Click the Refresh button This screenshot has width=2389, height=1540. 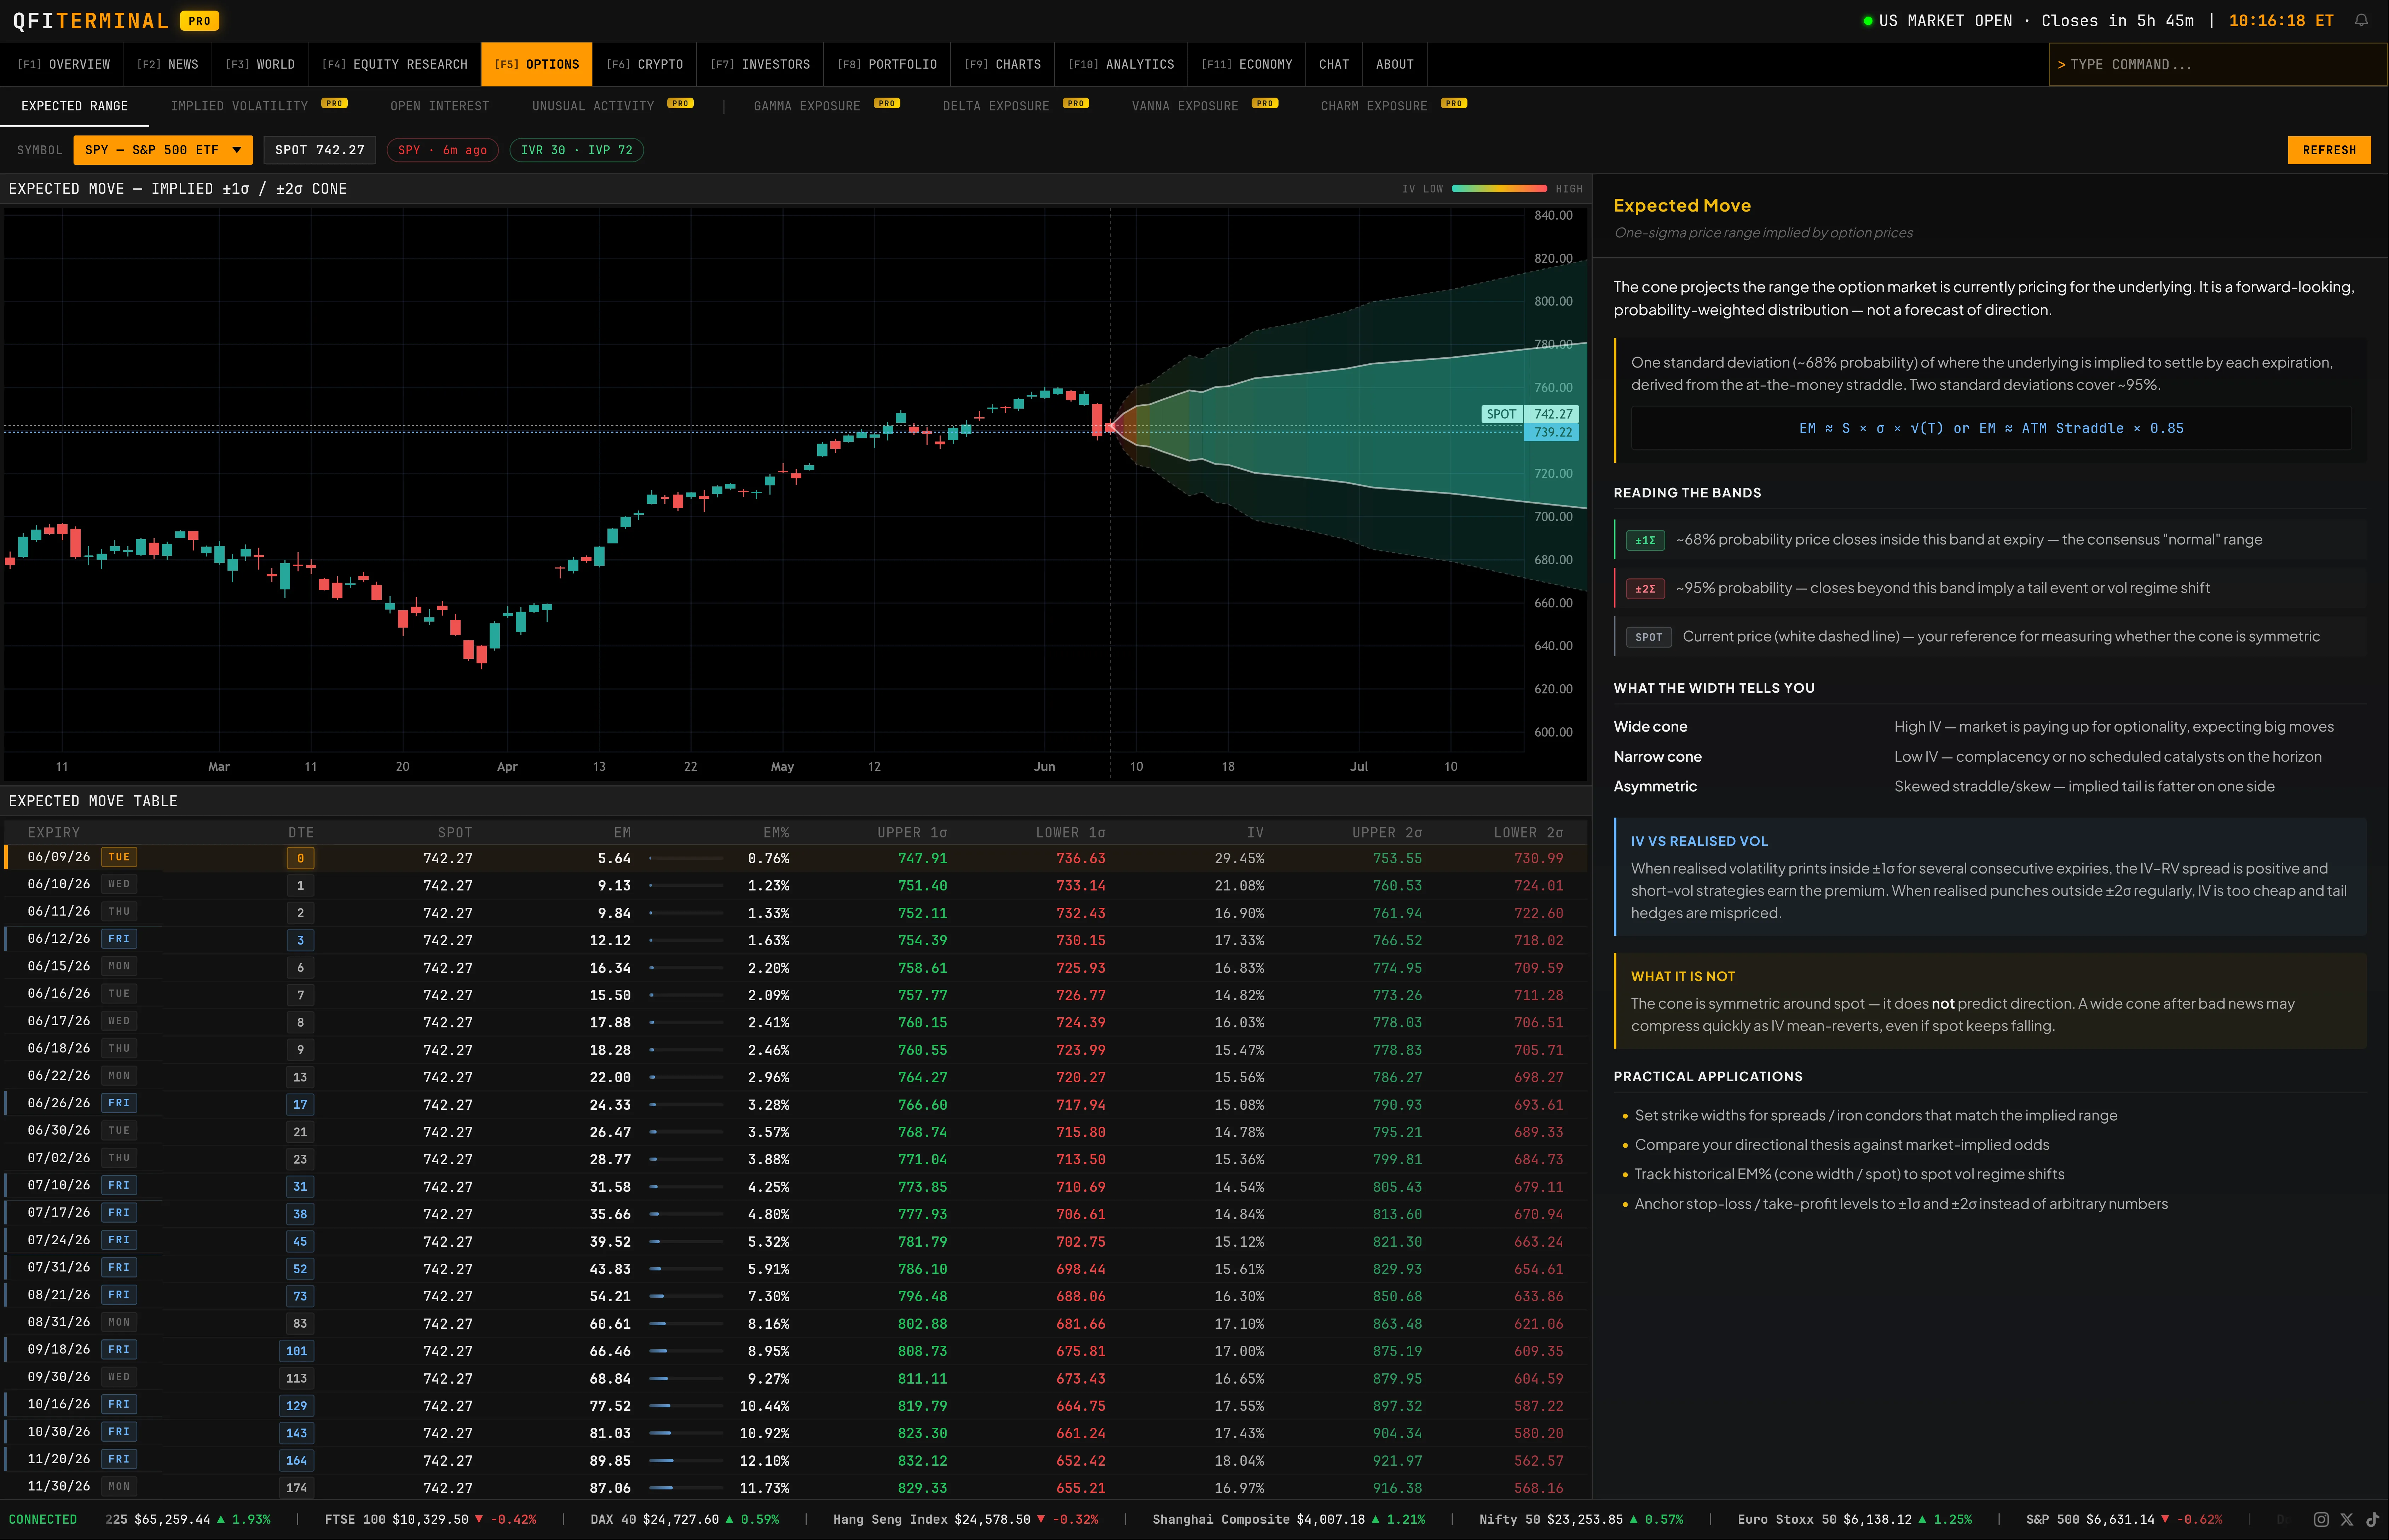[2329, 150]
